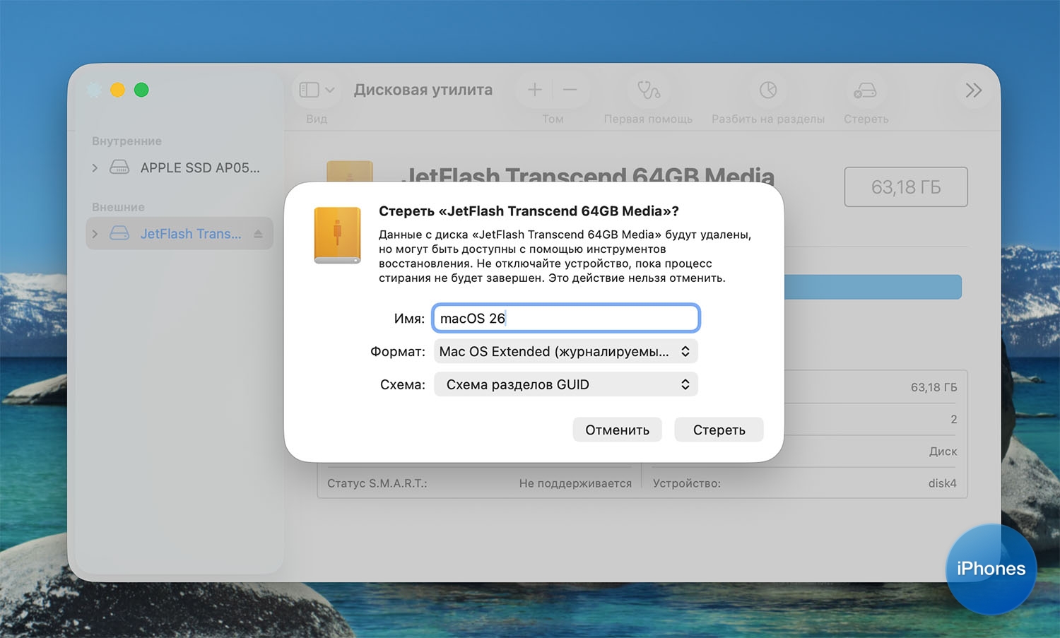This screenshot has width=1060, height=638.
Task: Add a volume with the plus icon
Action: pyautogui.click(x=535, y=90)
